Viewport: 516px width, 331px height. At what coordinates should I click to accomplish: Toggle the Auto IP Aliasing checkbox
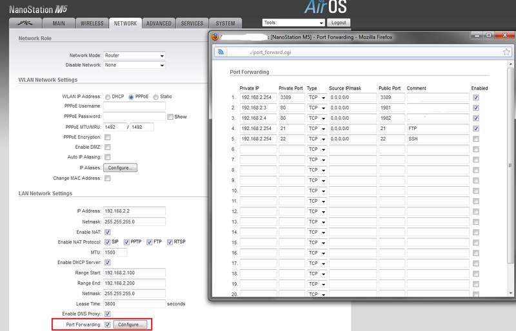tap(108, 156)
